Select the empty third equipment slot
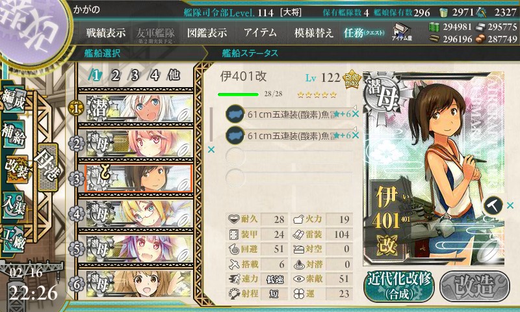 click(x=289, y=156)
